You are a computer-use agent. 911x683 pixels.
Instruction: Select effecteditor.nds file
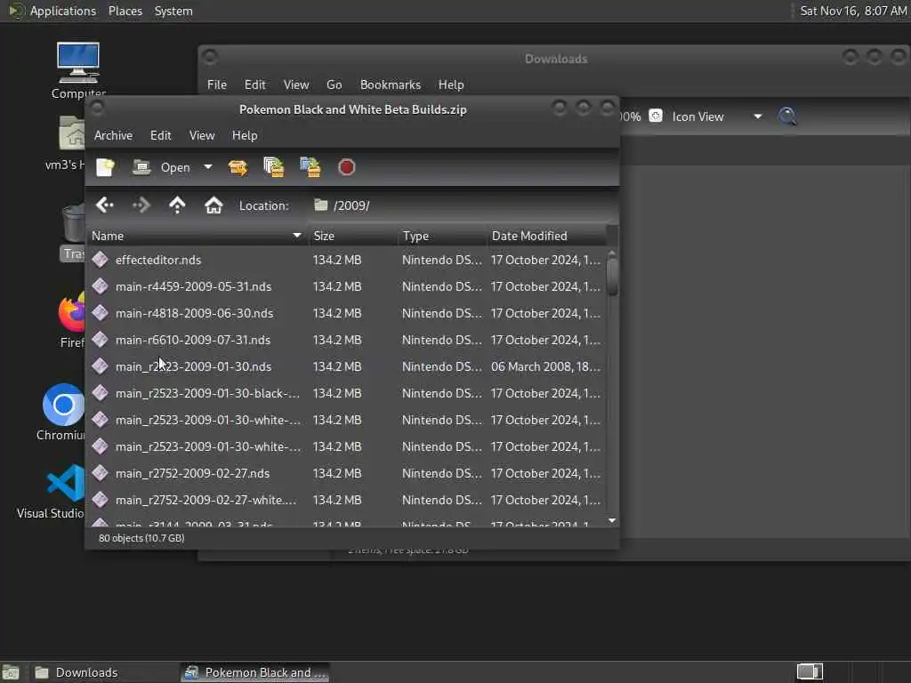pos(158,260)
